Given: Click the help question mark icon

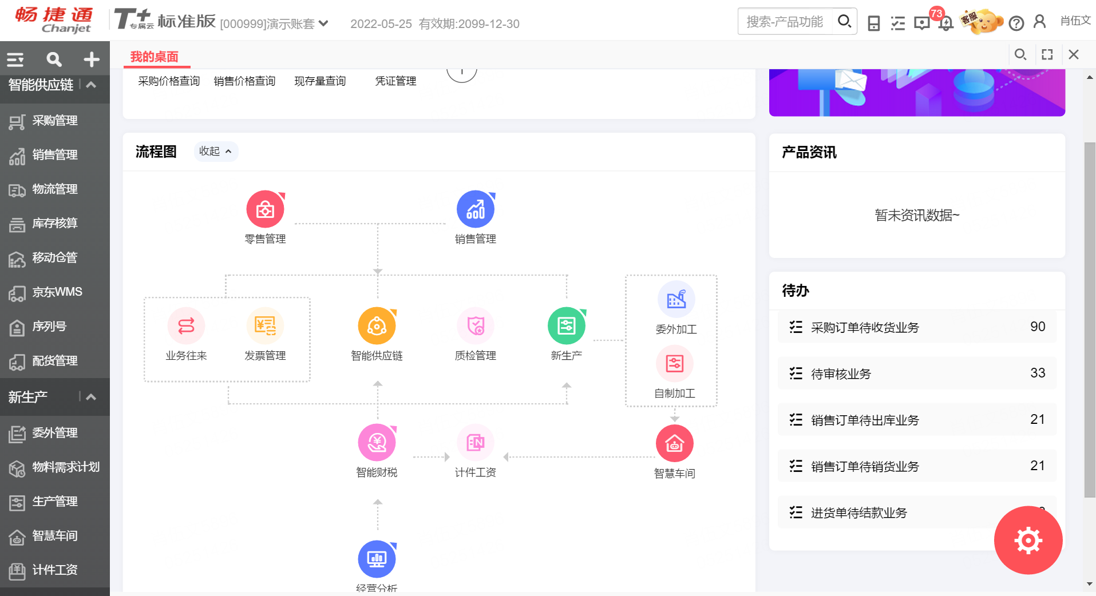Looking at the screenshot, I should coord(1017,23).
